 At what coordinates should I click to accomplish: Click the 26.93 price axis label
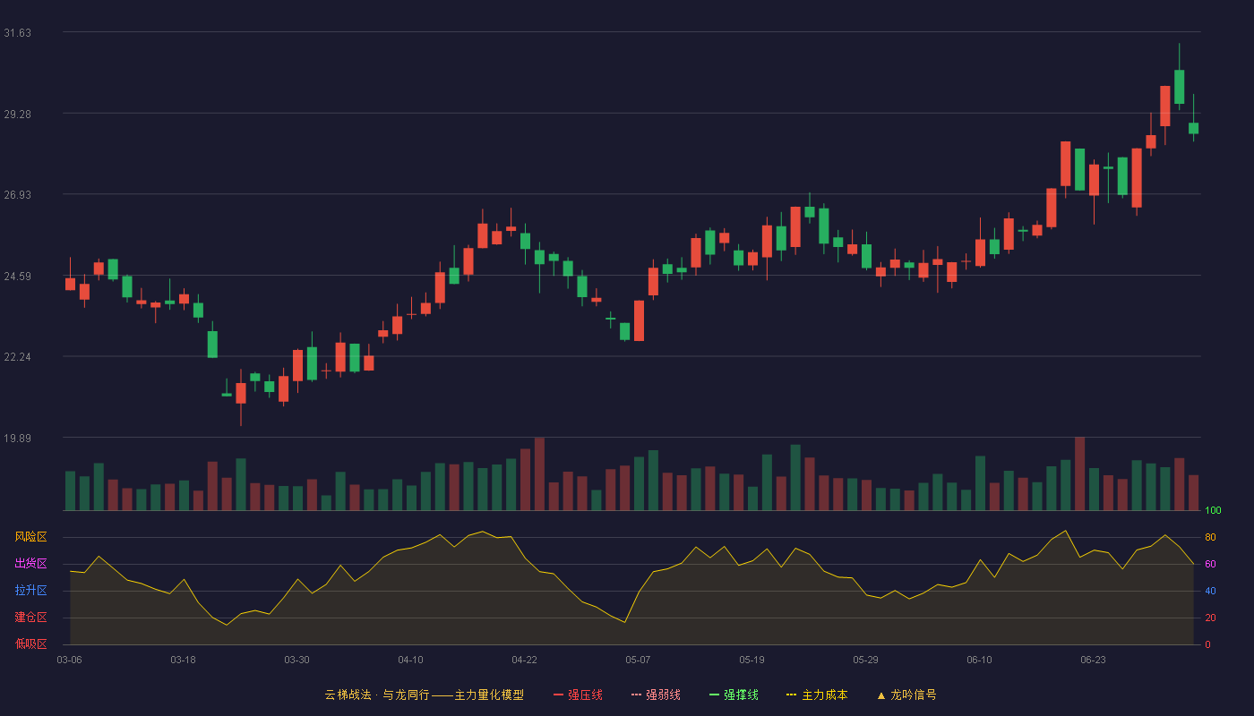coord(17,194)
